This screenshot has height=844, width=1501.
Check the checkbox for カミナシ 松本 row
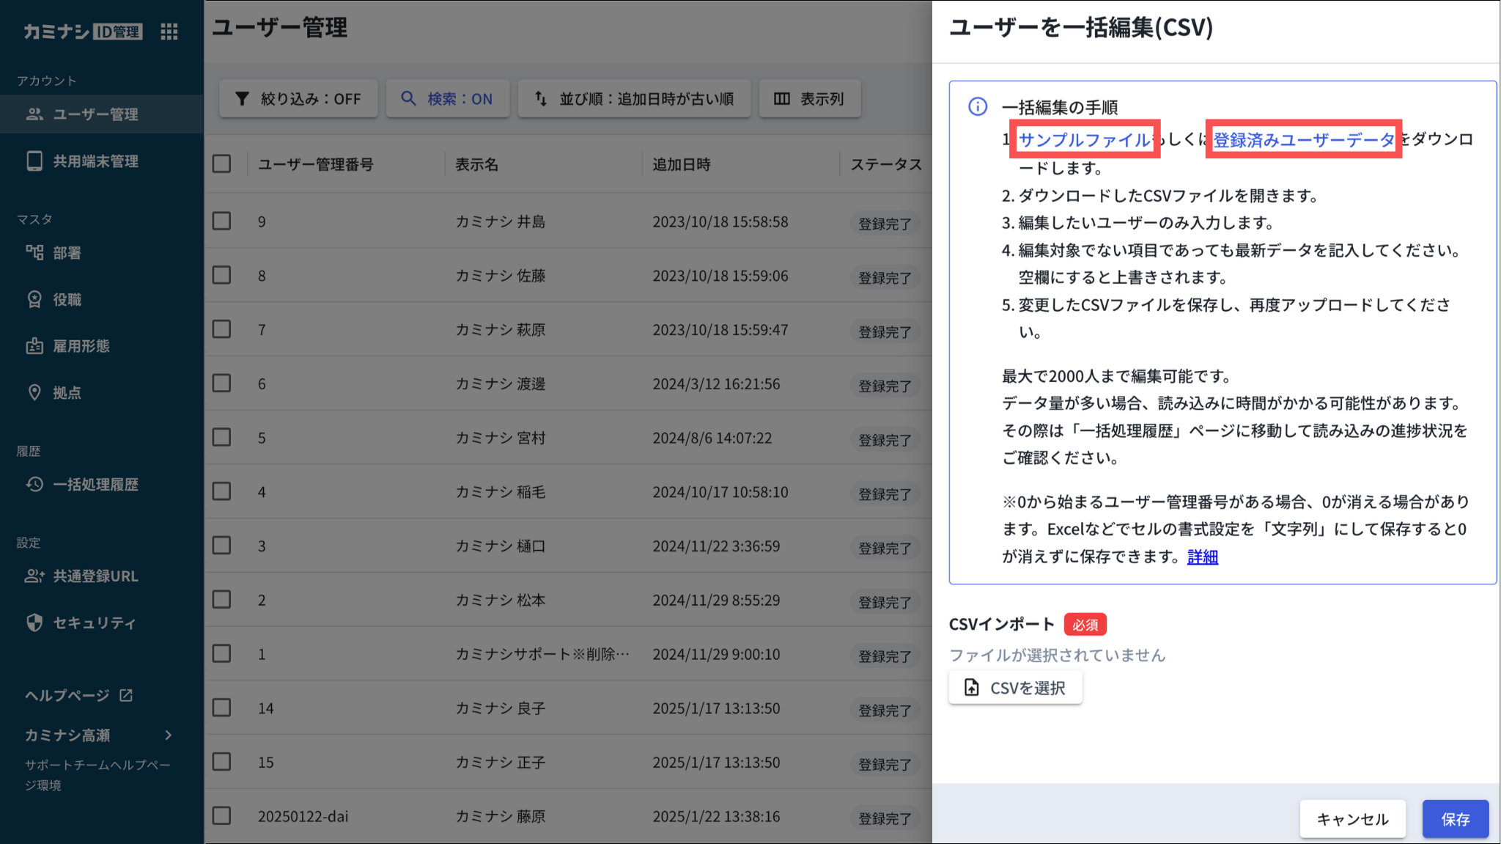pyautogui.click(x=221, y=600)
